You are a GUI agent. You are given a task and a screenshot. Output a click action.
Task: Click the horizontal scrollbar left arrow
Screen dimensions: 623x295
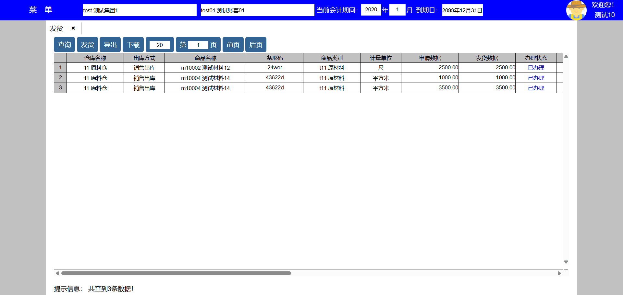click(x=57, y=273)
